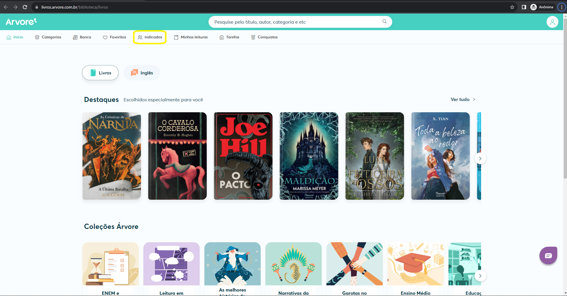Open Luar da Feiticeira de Ossos book
Image resolution: width=567 pixels, height=296 pixels.
(375, 156)
